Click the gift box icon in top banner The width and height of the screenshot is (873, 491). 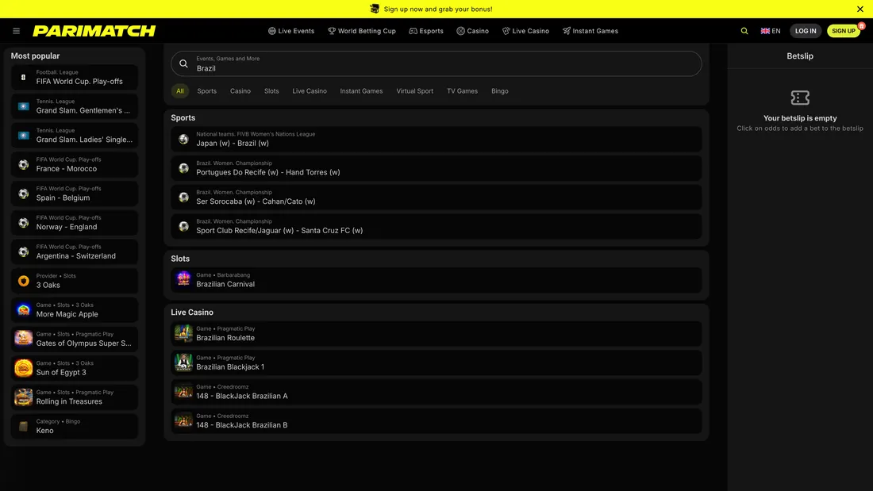coord(375,9)
